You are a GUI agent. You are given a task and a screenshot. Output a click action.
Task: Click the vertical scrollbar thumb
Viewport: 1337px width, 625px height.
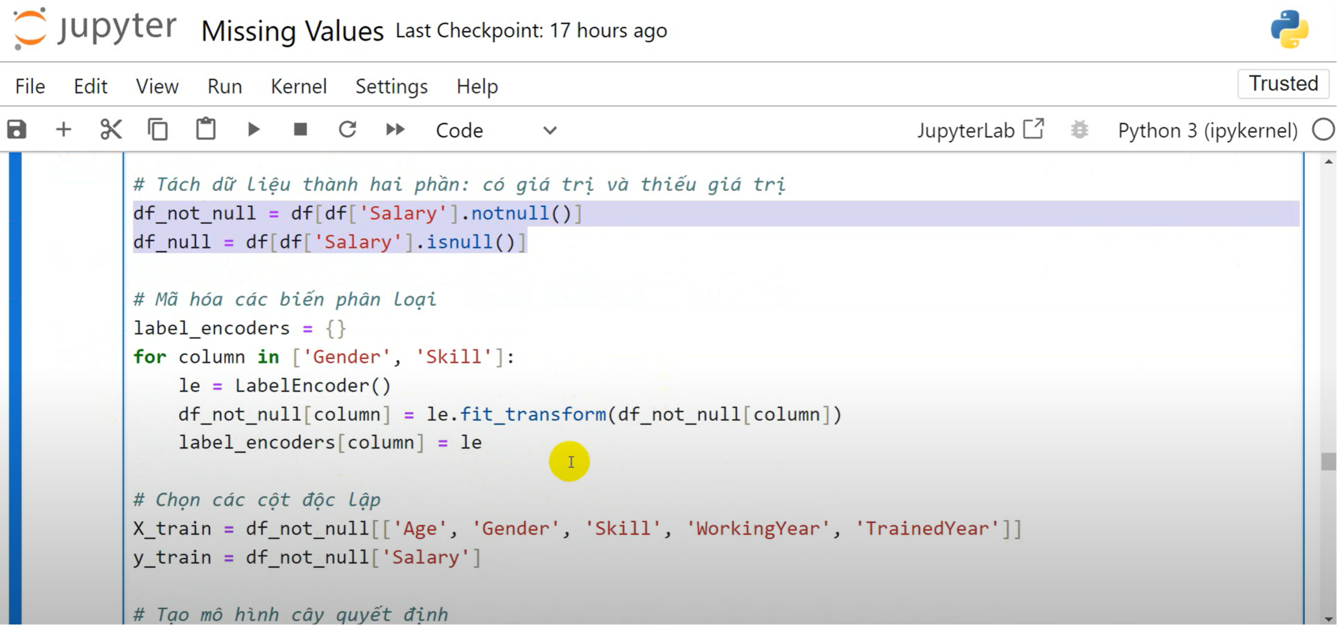[x=1328, y=462]
